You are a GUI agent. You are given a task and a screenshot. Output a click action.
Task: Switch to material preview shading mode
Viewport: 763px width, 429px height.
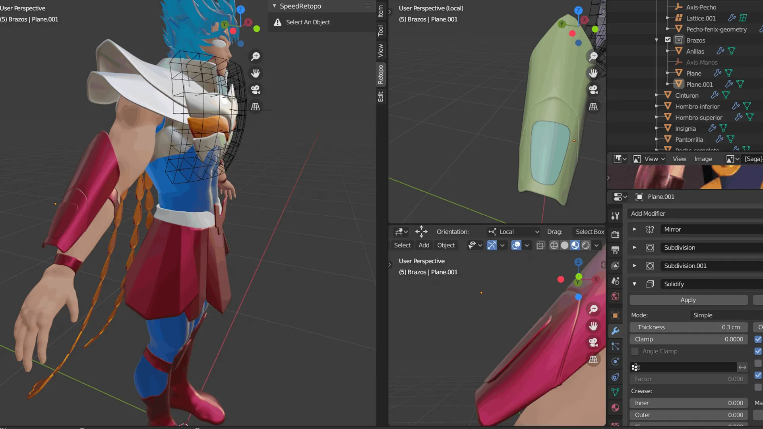(x=575, y=245)
